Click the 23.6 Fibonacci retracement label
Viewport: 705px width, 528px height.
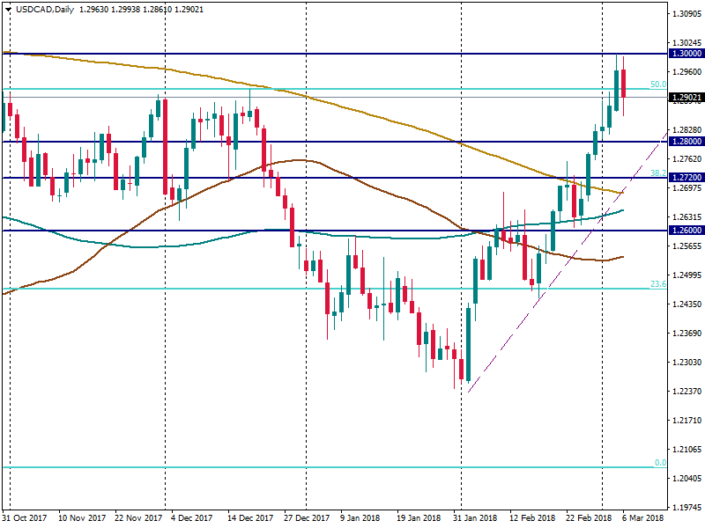657,284
